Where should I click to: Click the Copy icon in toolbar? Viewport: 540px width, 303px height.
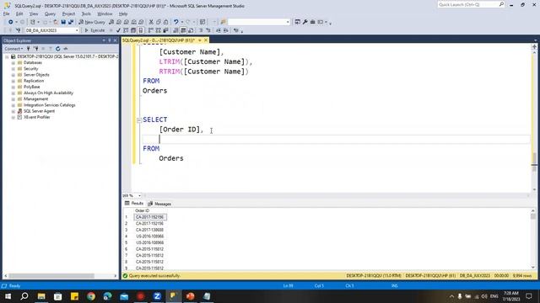tap(159, 22)
